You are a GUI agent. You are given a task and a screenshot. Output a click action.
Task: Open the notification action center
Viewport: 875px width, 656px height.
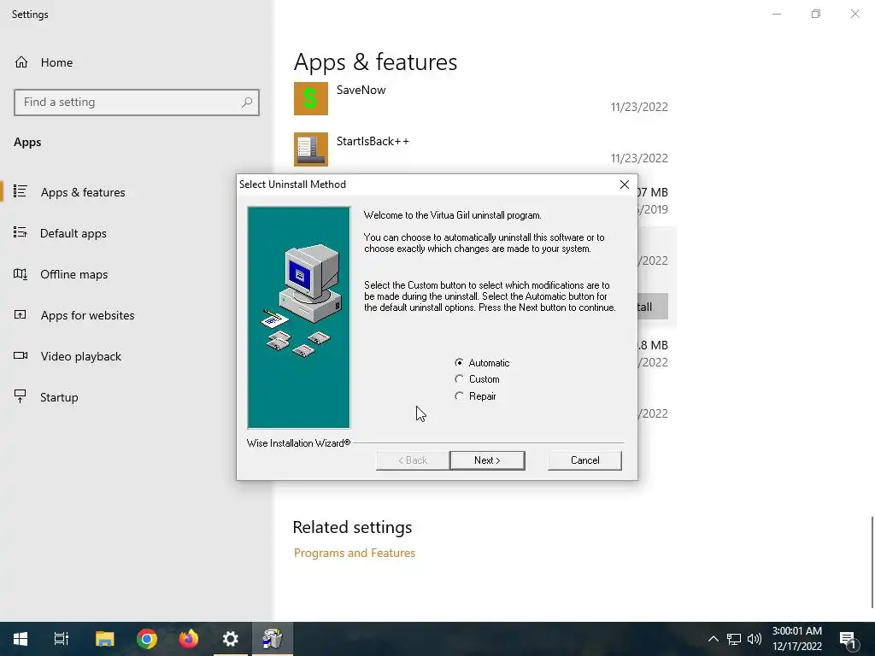click(x=848, y=639)
